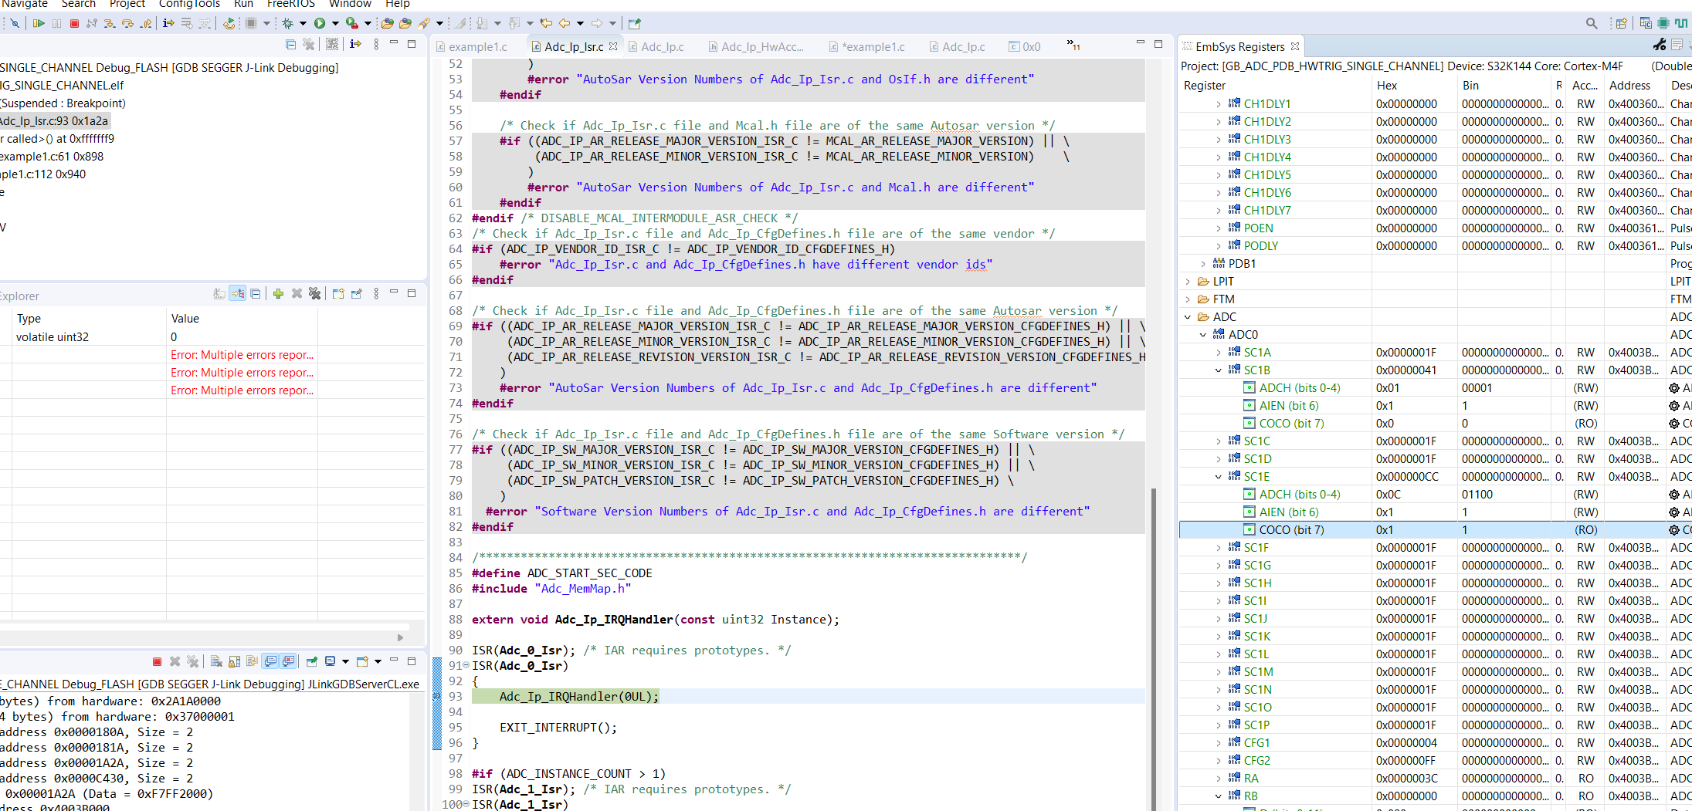Resume debug execution from the main toolbar

pyautogui.click(x=38, y=23)
